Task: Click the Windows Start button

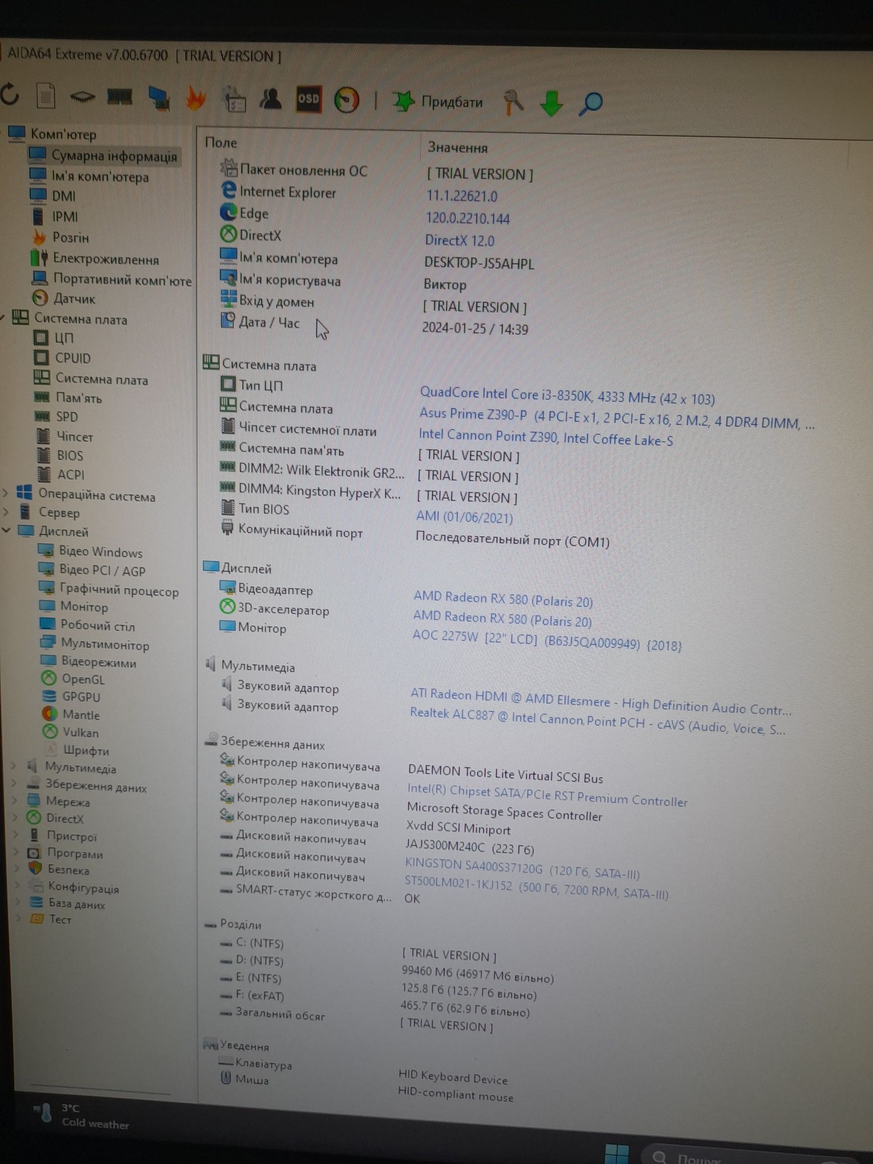Action: (617, 1153)
